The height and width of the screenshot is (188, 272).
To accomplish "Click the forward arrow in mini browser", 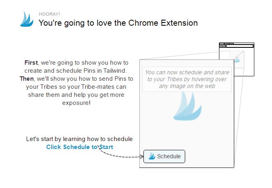I will click(x=224, y=46).
